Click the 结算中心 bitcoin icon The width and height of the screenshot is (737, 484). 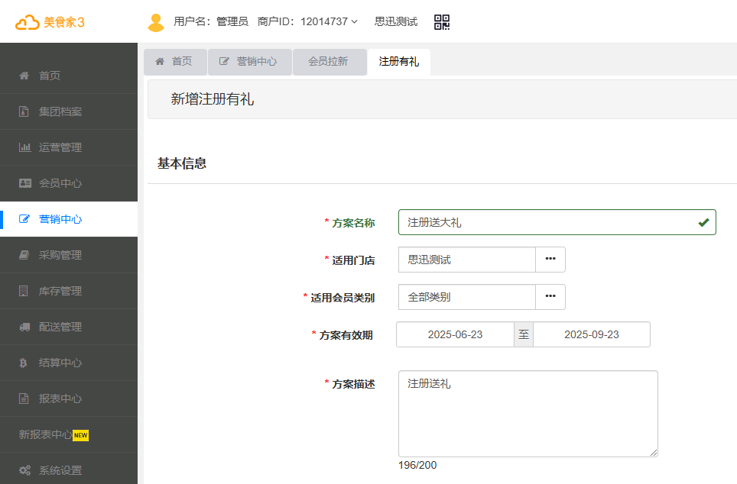coord(23,363)
